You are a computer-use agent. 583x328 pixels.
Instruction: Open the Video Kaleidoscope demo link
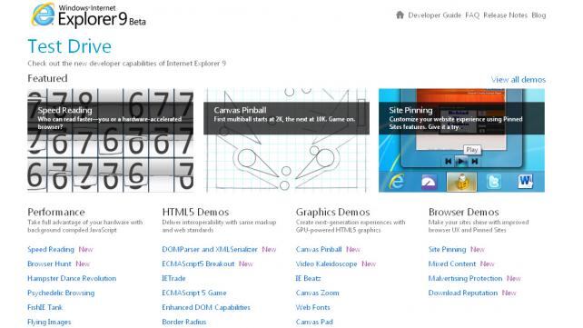coord(326,264)
